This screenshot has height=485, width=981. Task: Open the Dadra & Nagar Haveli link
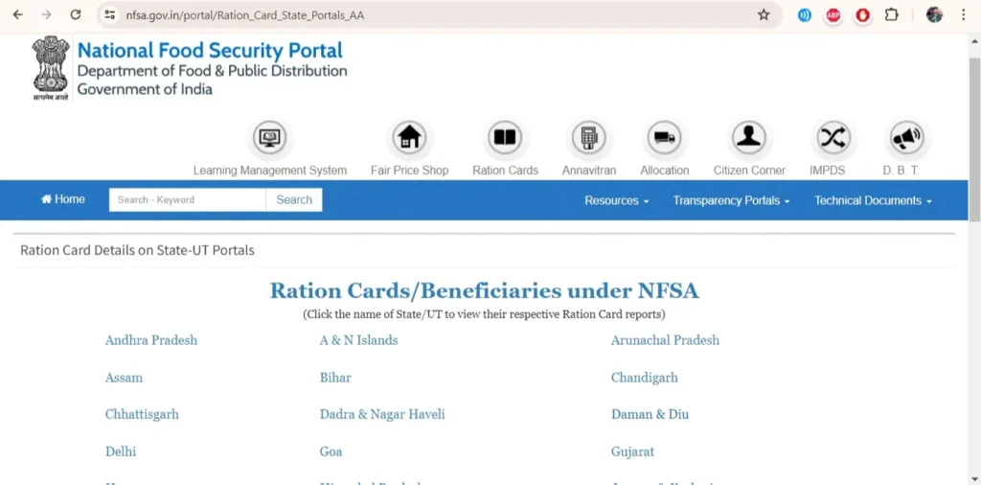pyautogui.click(x=382, y=414)
